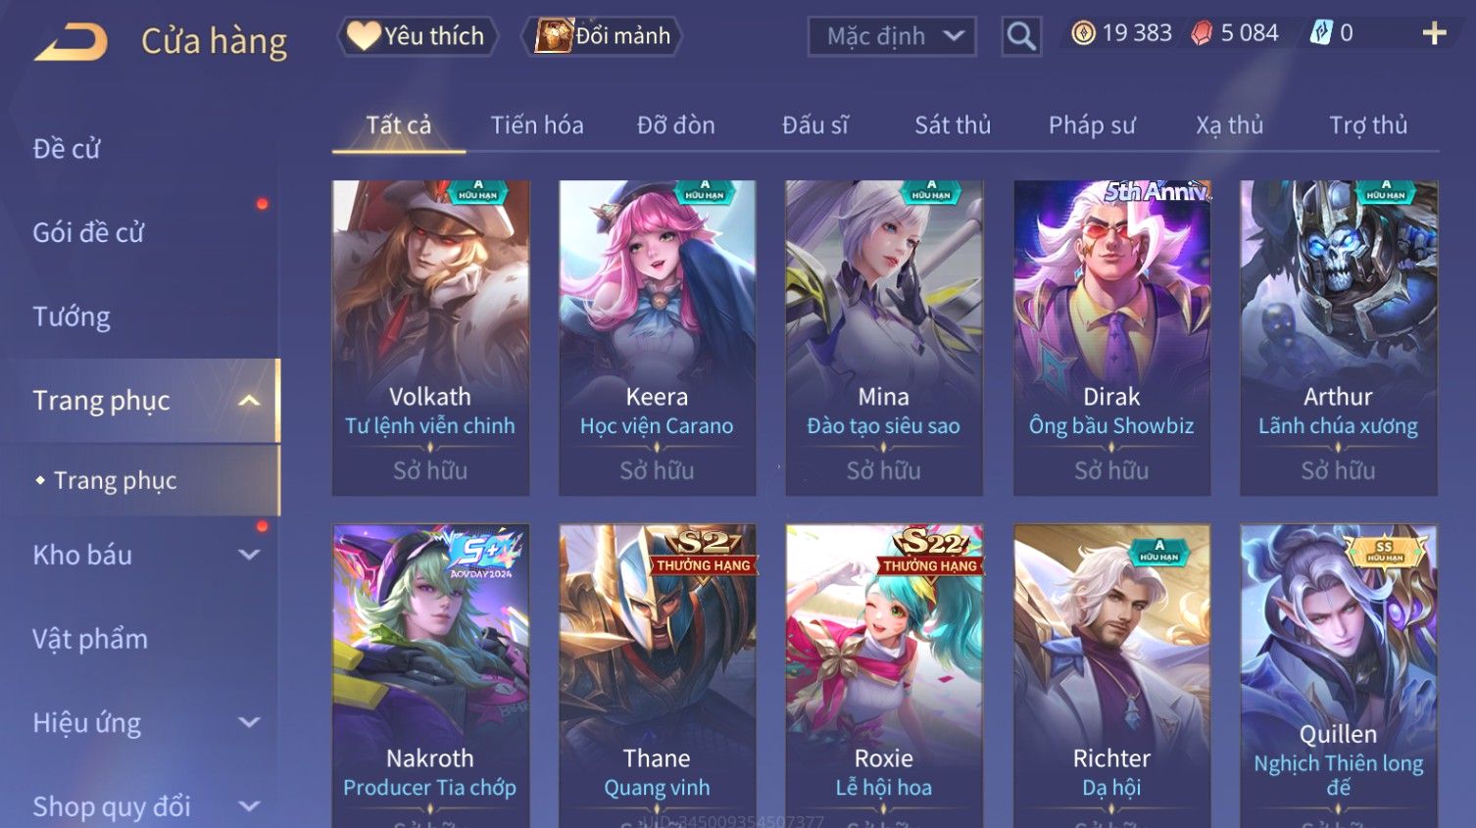The image size is (1476, 828).
Task: Tap the red ruby currency icon
Action: (1202, 34)
